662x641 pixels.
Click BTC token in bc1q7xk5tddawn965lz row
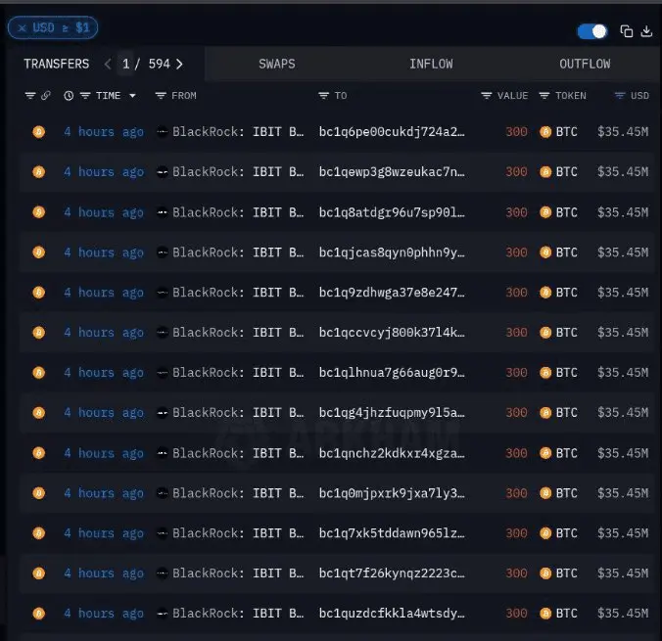point(558,533)
